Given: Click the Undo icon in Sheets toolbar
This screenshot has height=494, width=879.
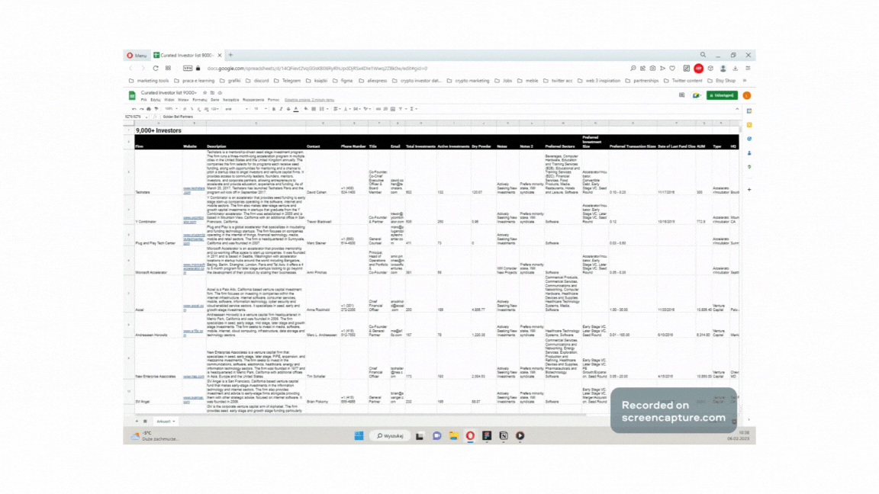Looking at the screenshot, I should tap(134, 109).
